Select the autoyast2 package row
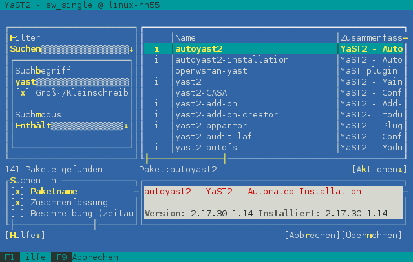413x262 pixels. tap(273, 49)
